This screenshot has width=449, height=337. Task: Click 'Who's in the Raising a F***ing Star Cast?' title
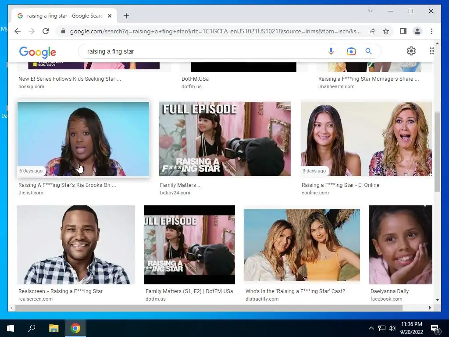point(295,291)
